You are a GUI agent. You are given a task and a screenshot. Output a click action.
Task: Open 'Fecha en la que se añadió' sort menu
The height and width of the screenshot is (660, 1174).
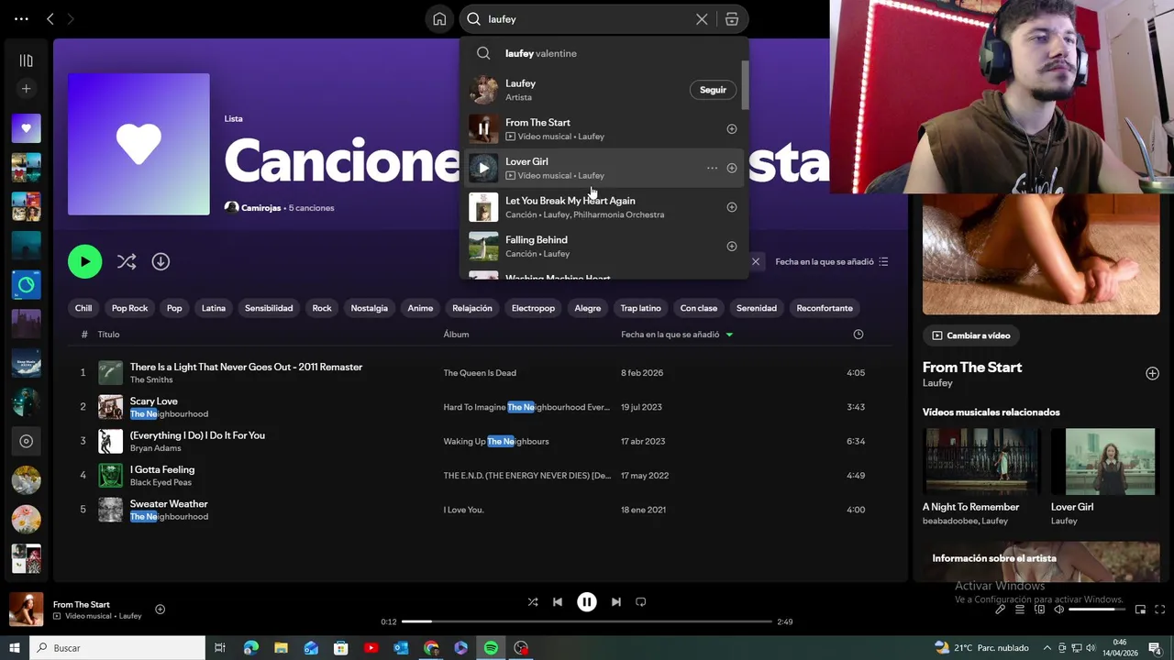coord(832,261)
